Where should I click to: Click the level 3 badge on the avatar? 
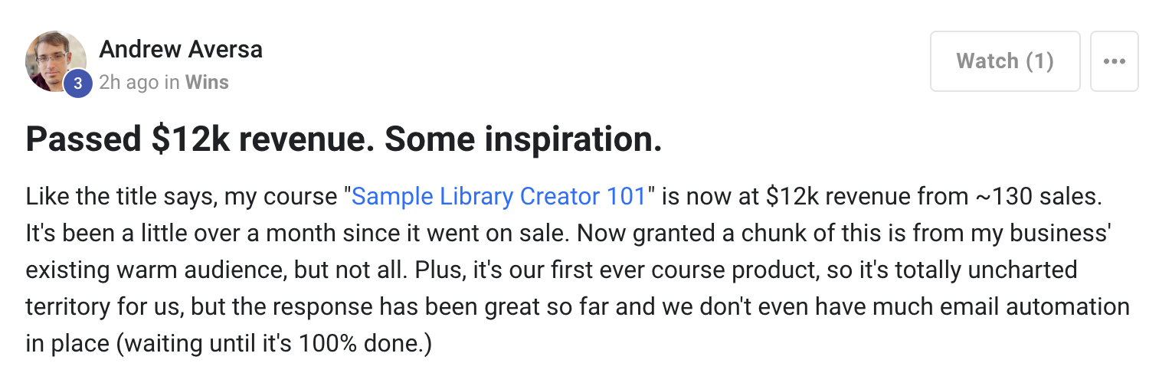77,83
